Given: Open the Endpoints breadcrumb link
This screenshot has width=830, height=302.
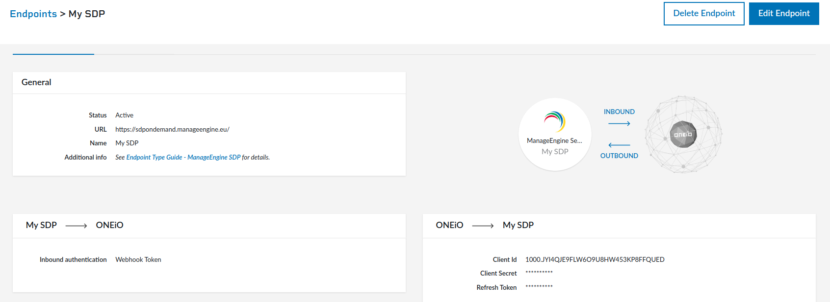Looking at the screenshot, I should pyautogui.click(x=33, y=14).
